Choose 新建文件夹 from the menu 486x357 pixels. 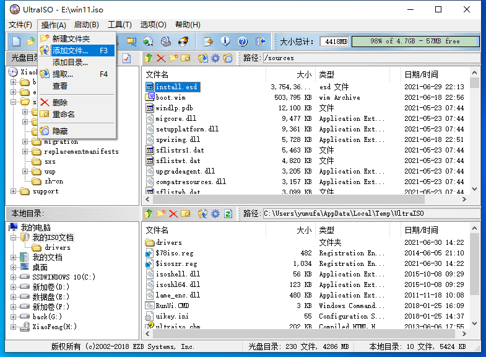click(x=77, y=39)
